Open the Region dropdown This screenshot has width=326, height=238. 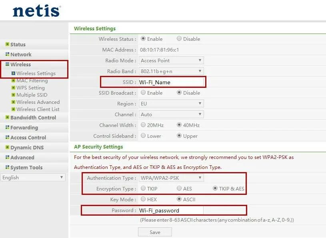[171, 103]
